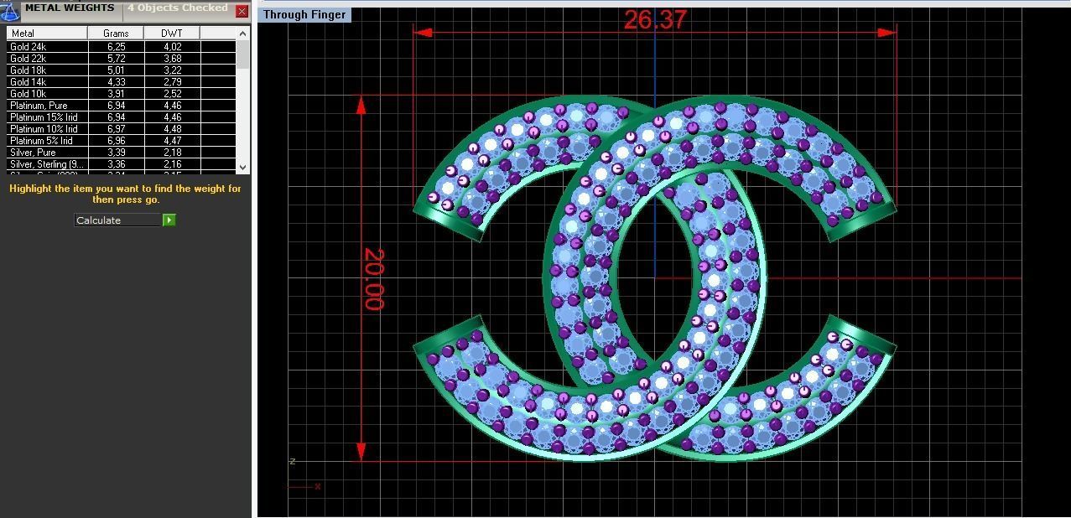Select the Gold 18k row
Screen dimensions: 1071x518
(x=122, y=70)
